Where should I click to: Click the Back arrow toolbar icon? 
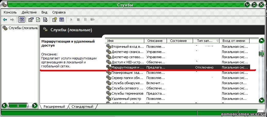(5, 20)
